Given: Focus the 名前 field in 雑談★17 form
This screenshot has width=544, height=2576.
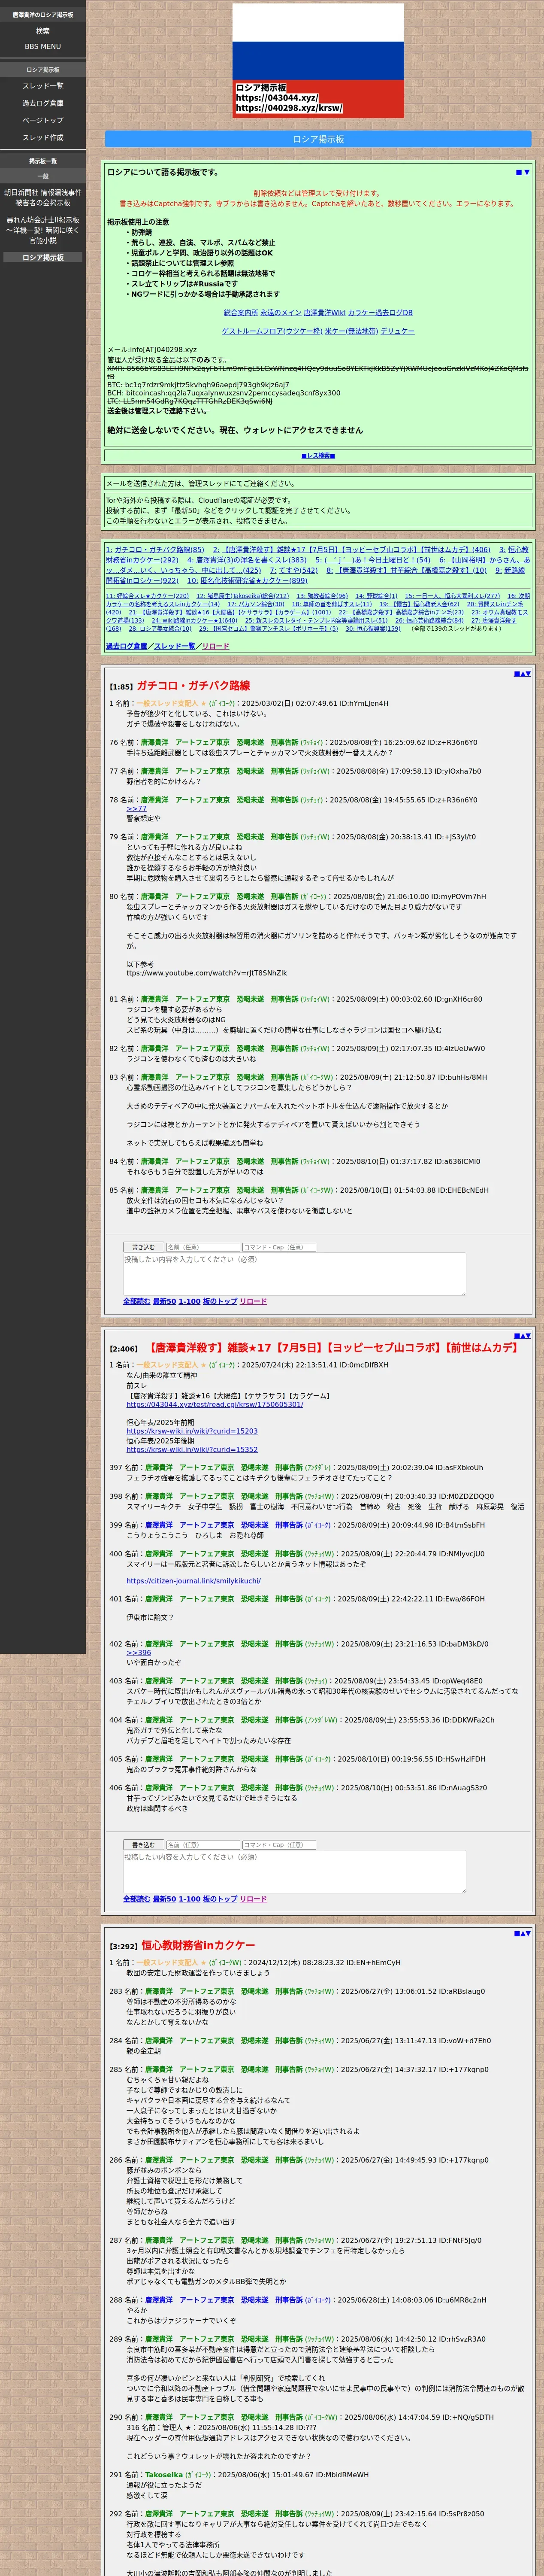Looking at the screenshot, I should [x=202, y=1845].
